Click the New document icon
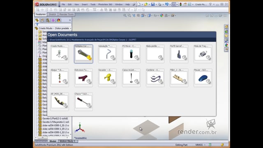 pos(139,5)
